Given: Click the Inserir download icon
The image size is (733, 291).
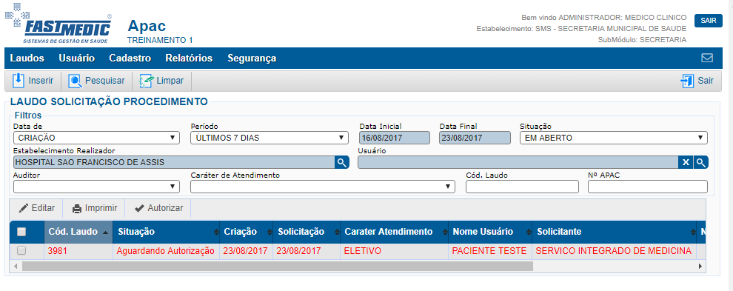Looking at the screenshot, I should click(x=19, y=81).
